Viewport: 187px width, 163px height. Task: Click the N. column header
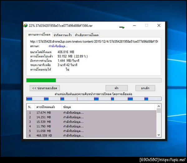pos(31,107)
